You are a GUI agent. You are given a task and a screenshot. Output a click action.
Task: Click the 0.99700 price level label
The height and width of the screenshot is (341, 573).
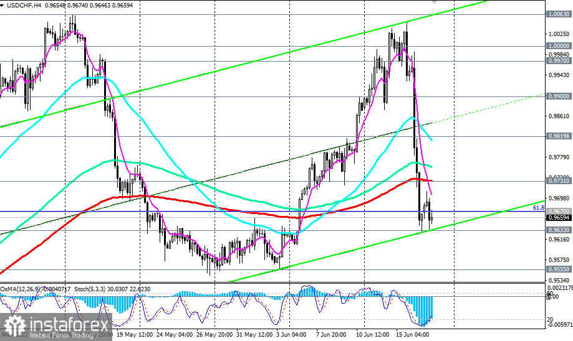(559, 61)
